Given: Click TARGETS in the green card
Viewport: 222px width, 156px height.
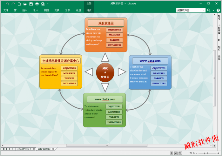Looking at the screenshot, I should [114, 117].
